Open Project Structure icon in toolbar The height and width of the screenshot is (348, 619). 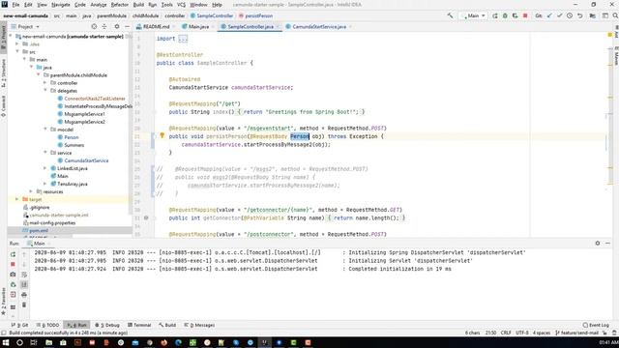593,15
